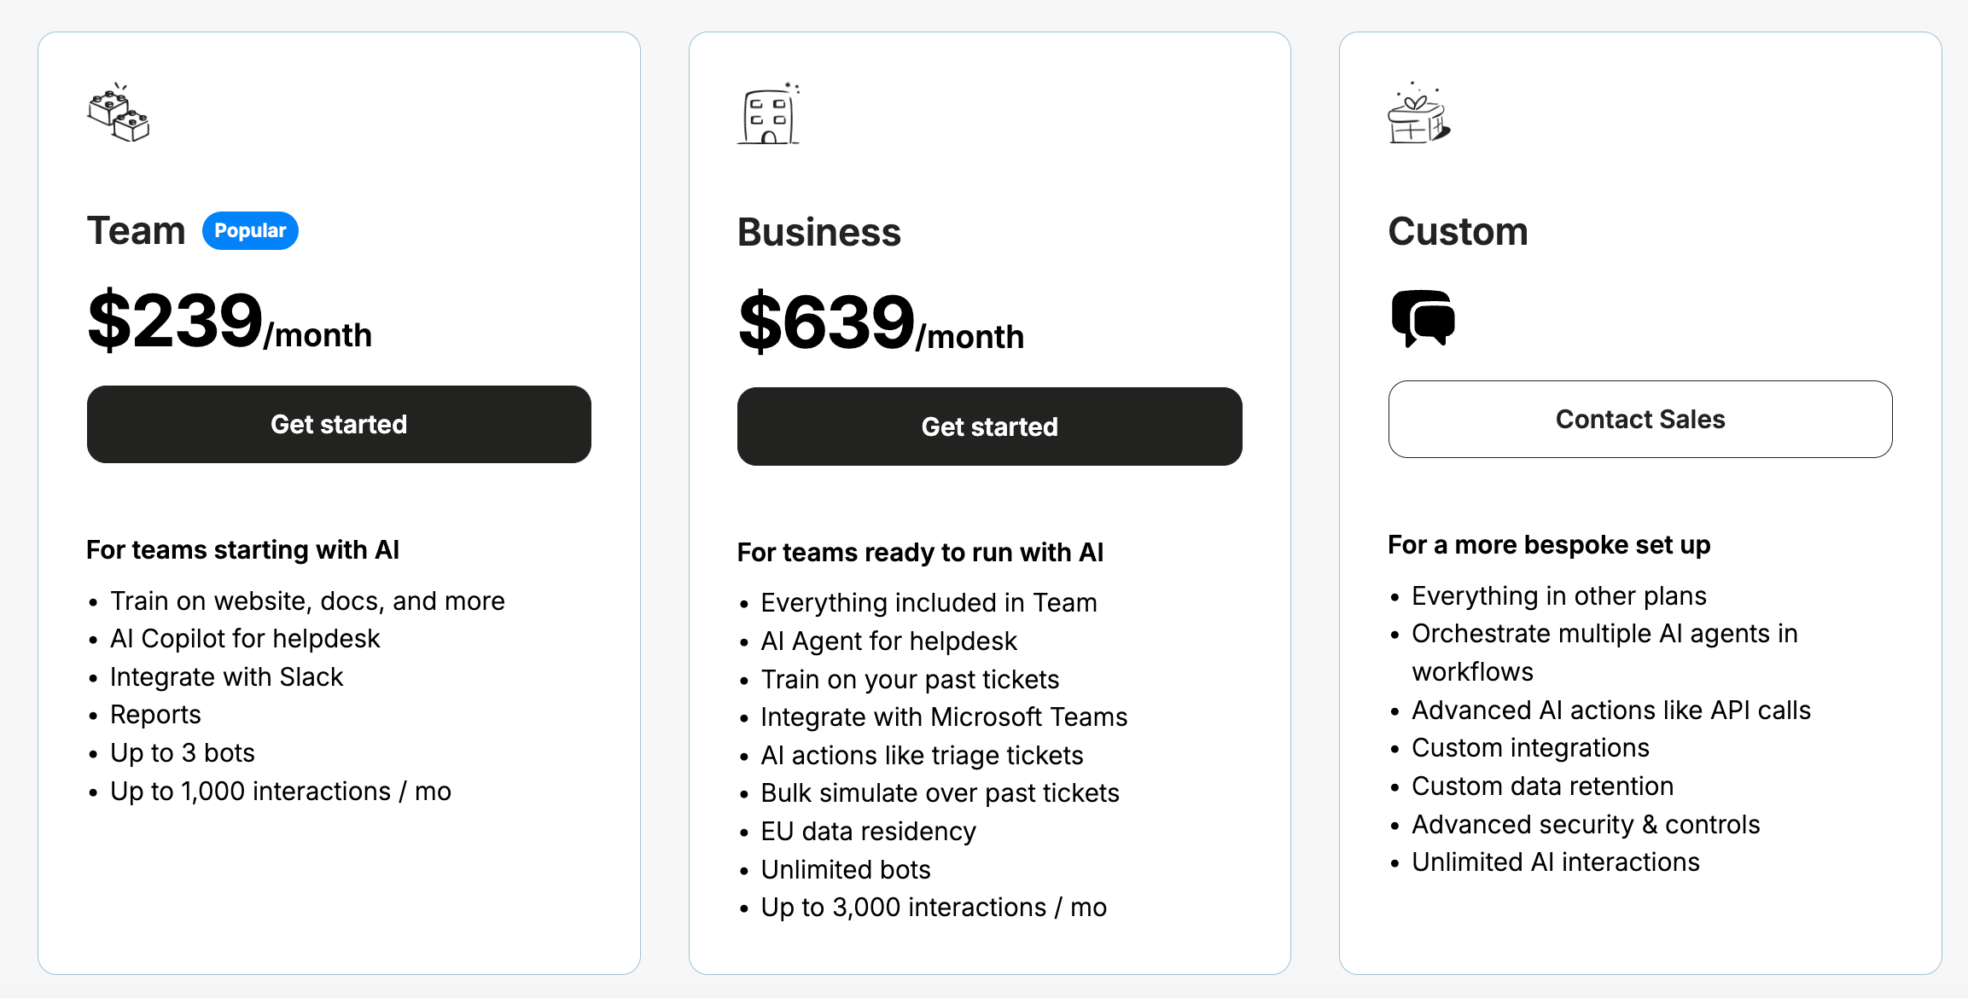Viewport: 1968px width, 998px height.
Task: Click the Custom plan heading
Action: tap(1458, 230)
